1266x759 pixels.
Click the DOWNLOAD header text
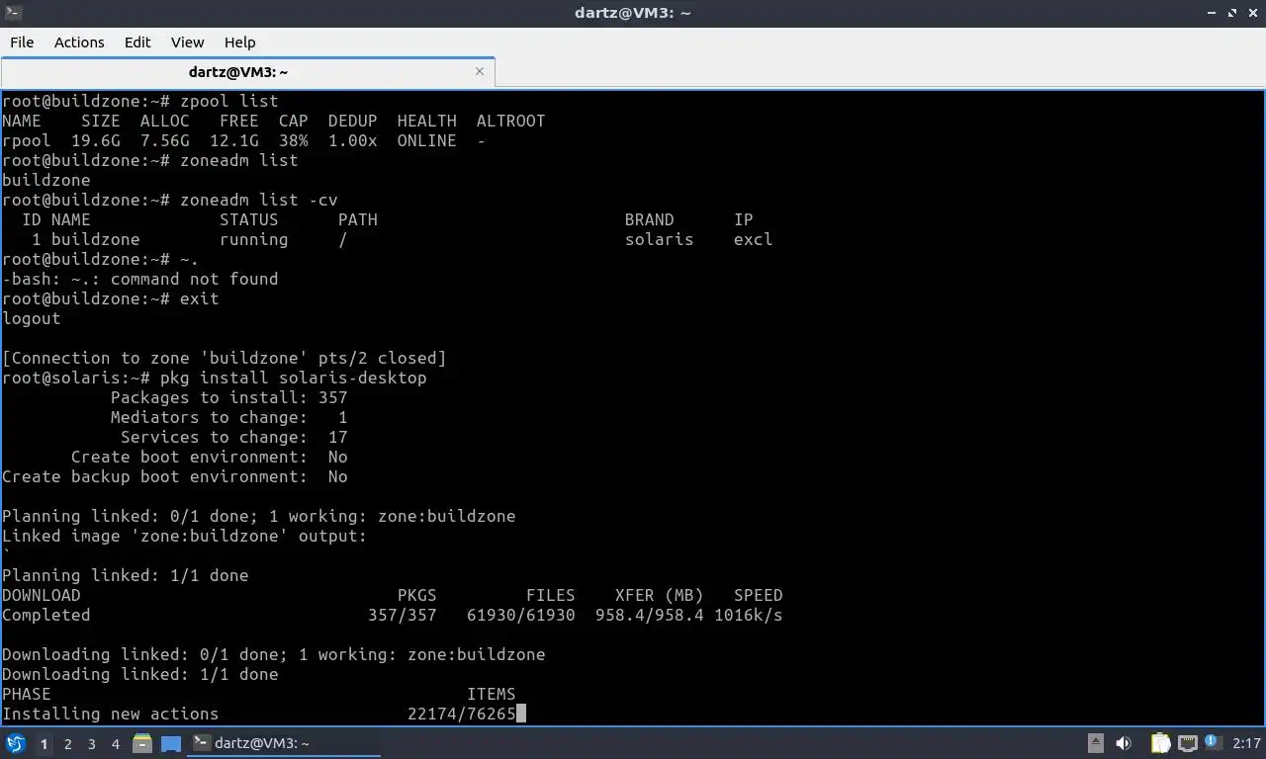click(x=42, y=595)
